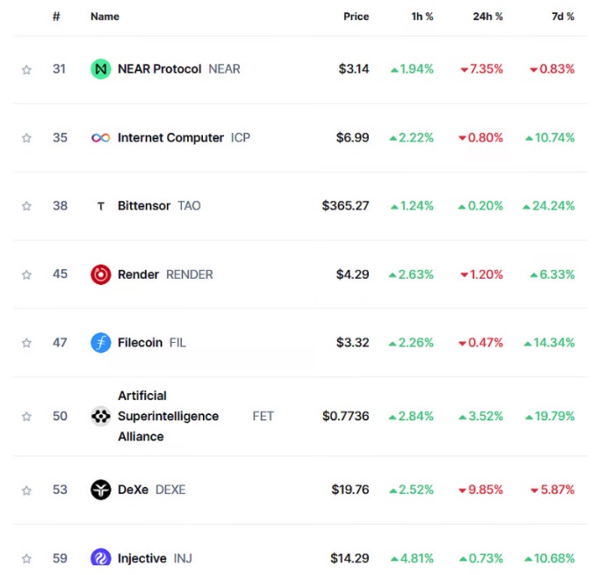Open the Filecoin name link
The height and width of the screenshot is (575, 599).
(140, 343)
